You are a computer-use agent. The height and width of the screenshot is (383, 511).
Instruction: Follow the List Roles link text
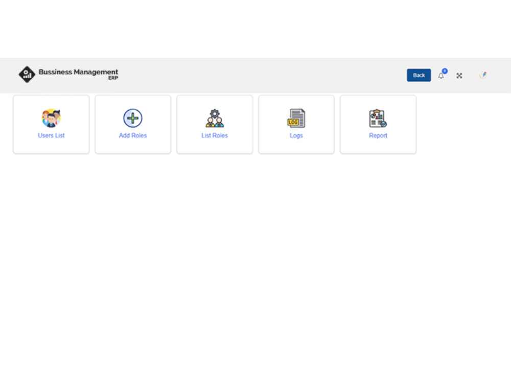215,135
